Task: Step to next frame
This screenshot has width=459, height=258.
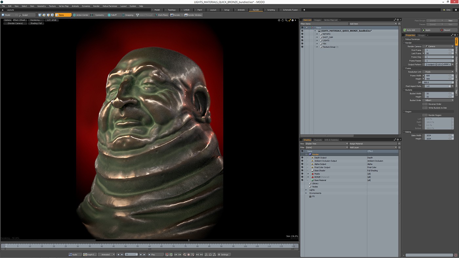Action: (141, 254)
